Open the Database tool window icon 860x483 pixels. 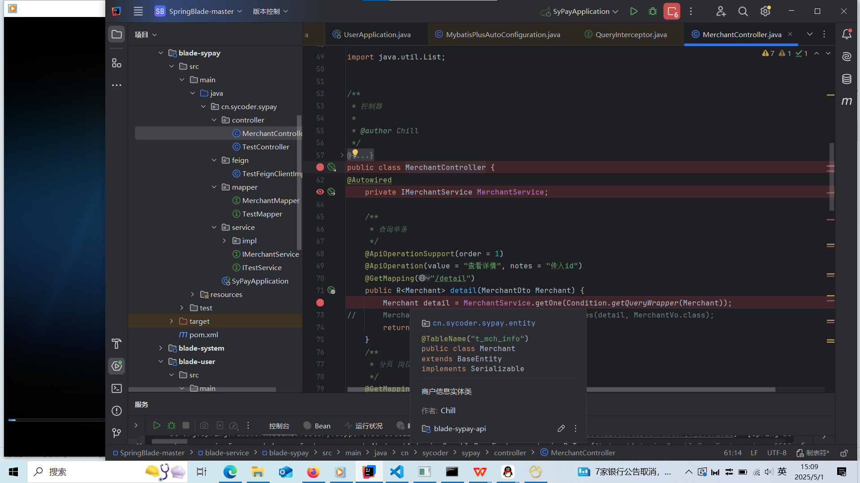pos(847,79)
